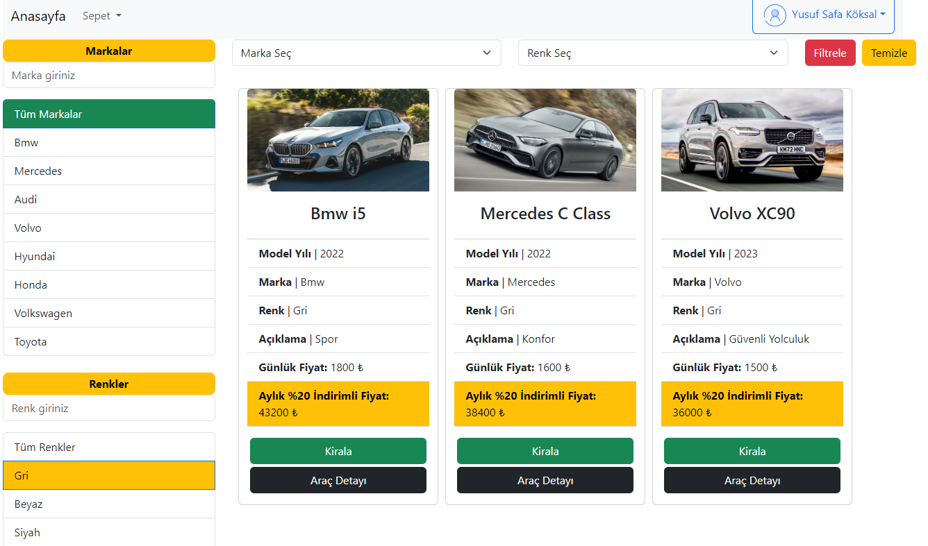Select Volvo in the brand list
Viewport: 928px width, 546px height.
pos(109,228)
